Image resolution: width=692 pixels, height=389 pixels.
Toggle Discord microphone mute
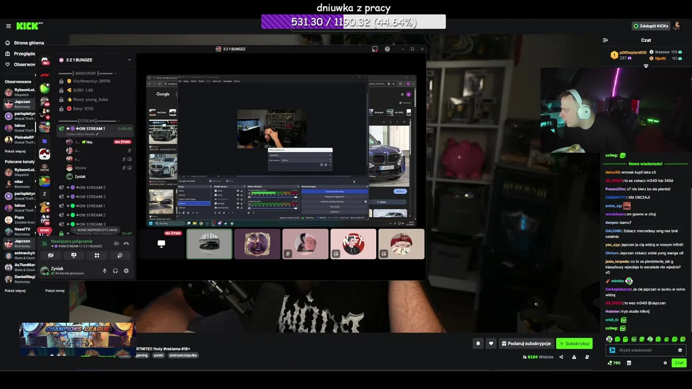coord(105,271)
